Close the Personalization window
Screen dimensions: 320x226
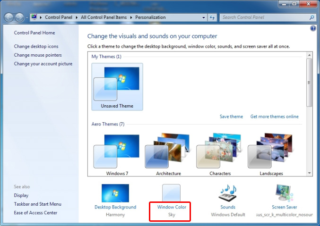(308, 4)
